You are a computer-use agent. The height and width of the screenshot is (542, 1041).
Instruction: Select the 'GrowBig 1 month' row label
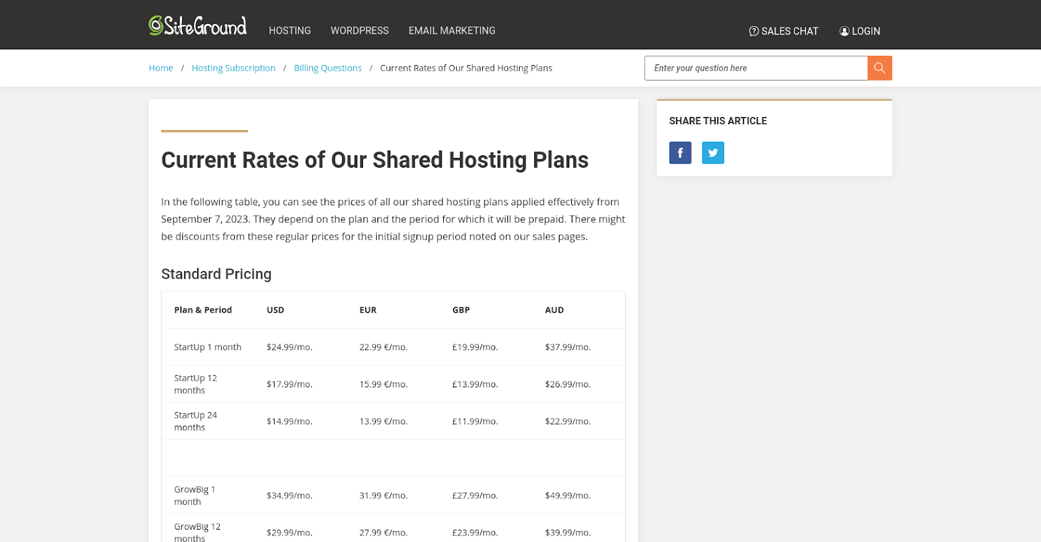coord(195,495)
